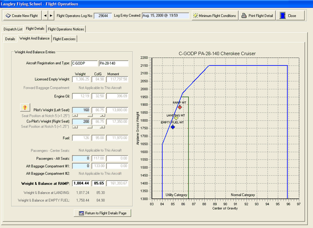Click the red RAMP WT diamond marker
The image size is (313, 228).
pos(179,107)
